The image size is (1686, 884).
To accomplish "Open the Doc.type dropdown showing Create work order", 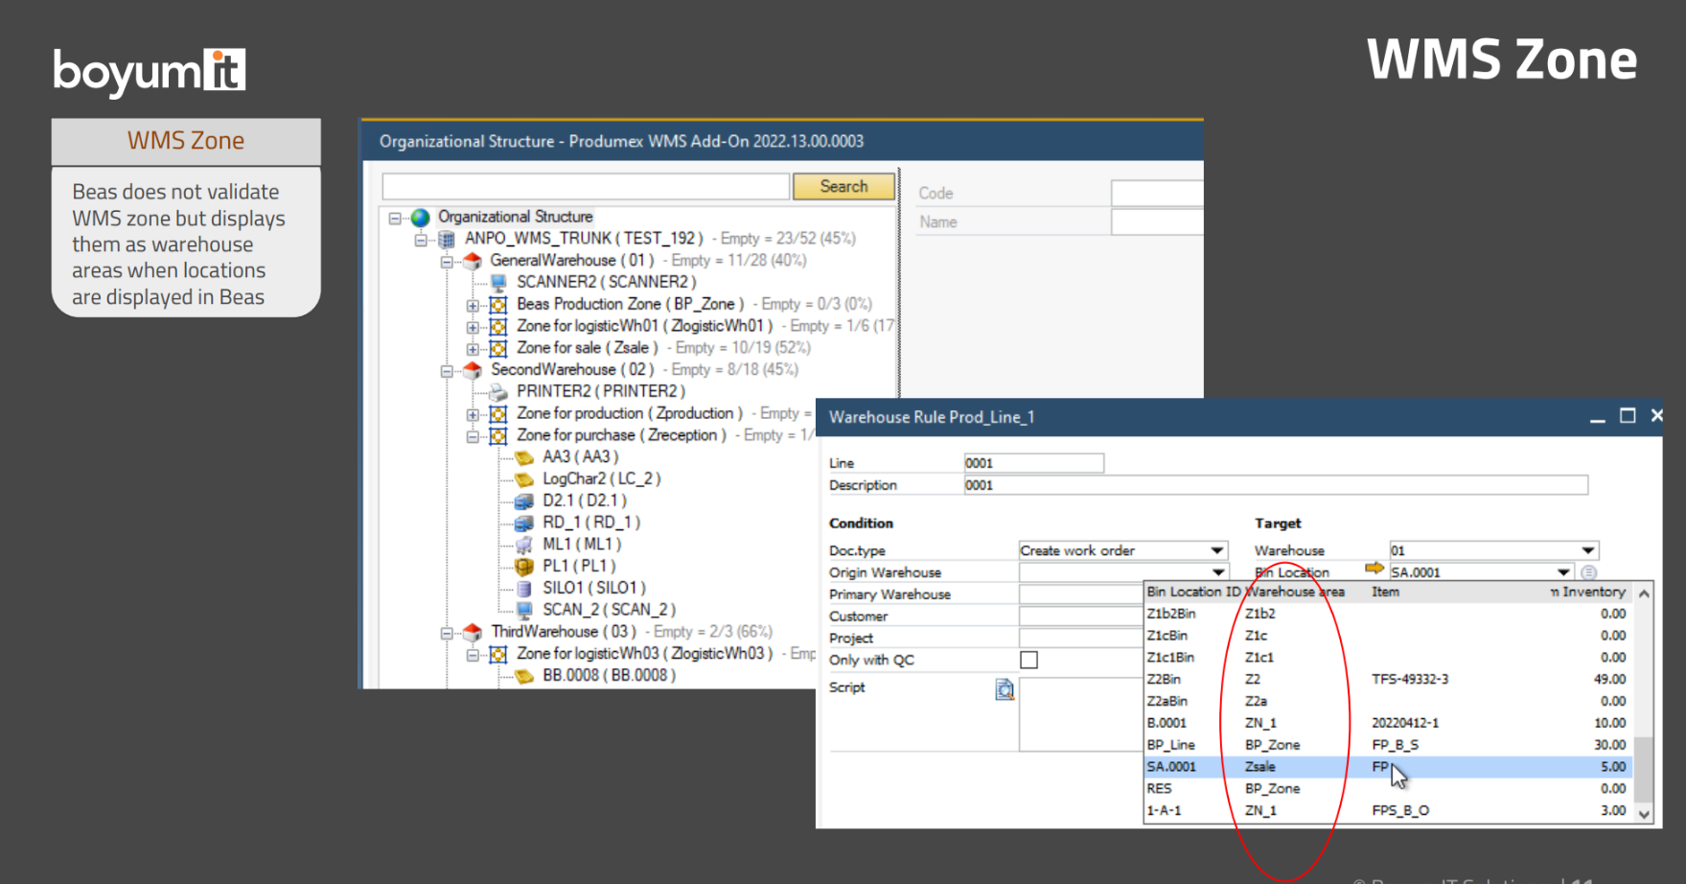I will [x=1216, y=550].
